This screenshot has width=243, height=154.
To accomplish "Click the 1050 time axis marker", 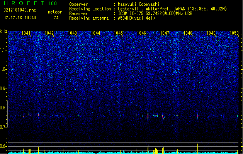I will coord(235,33).
